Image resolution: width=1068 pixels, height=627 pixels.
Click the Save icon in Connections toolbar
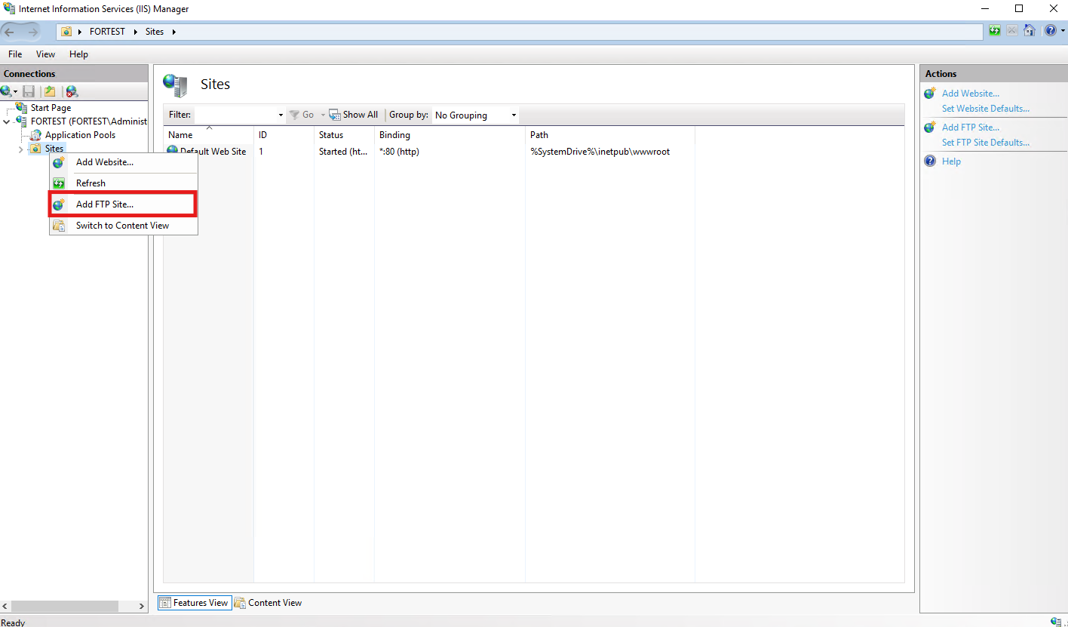point(29,91)
